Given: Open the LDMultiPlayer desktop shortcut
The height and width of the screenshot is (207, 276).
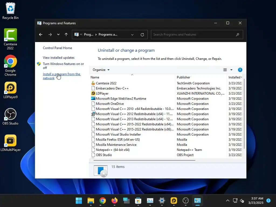Looking at the screenshot, I should click(11, 143).
